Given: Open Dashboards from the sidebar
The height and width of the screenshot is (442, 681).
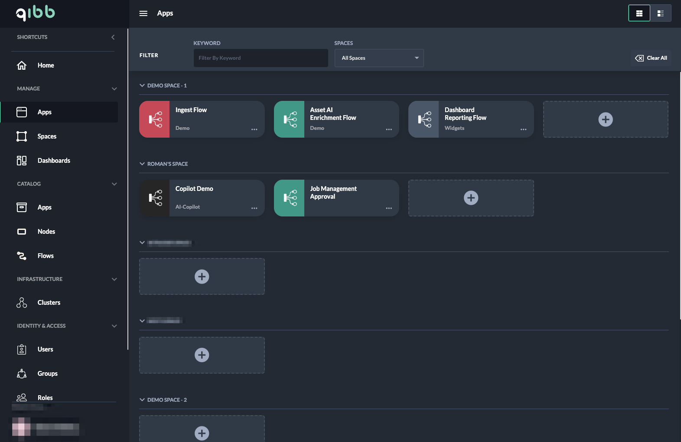Looking at the screenshot, I should [x=54, y=161].
